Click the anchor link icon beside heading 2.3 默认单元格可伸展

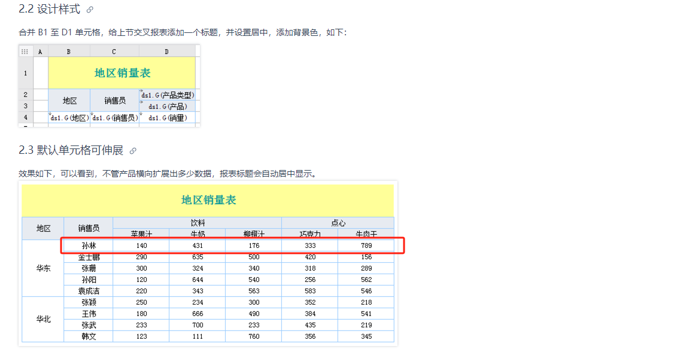[x=133, y=150]
